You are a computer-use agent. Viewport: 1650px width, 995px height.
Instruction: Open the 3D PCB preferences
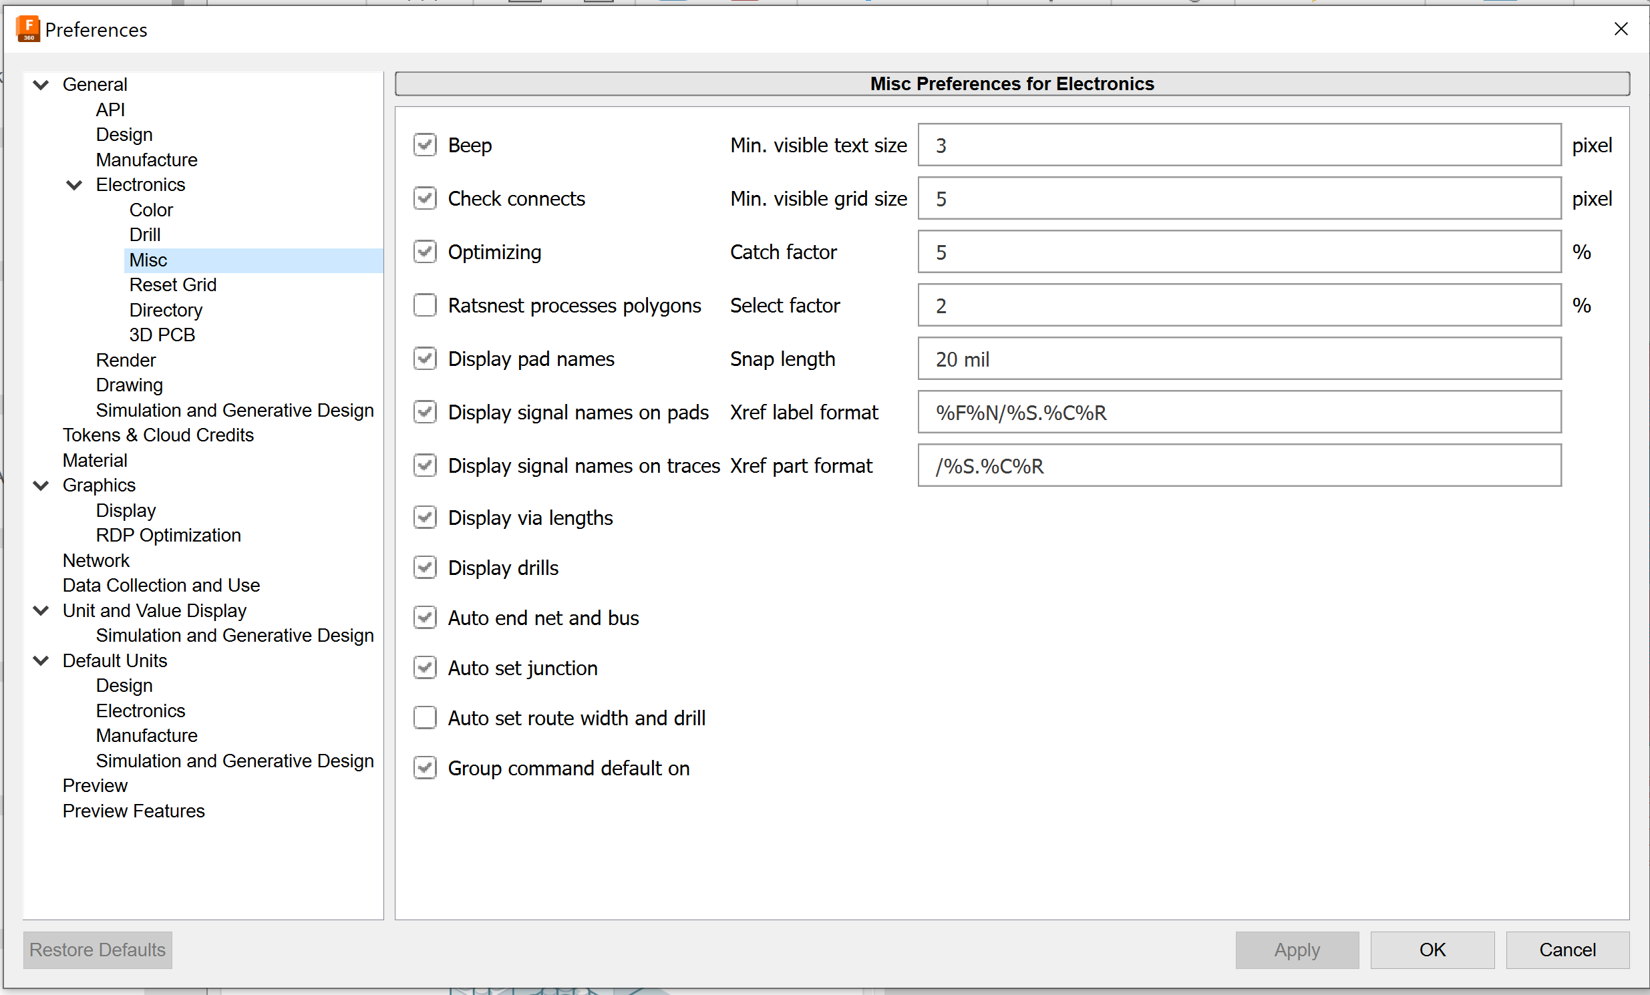[x=162, y=335]
